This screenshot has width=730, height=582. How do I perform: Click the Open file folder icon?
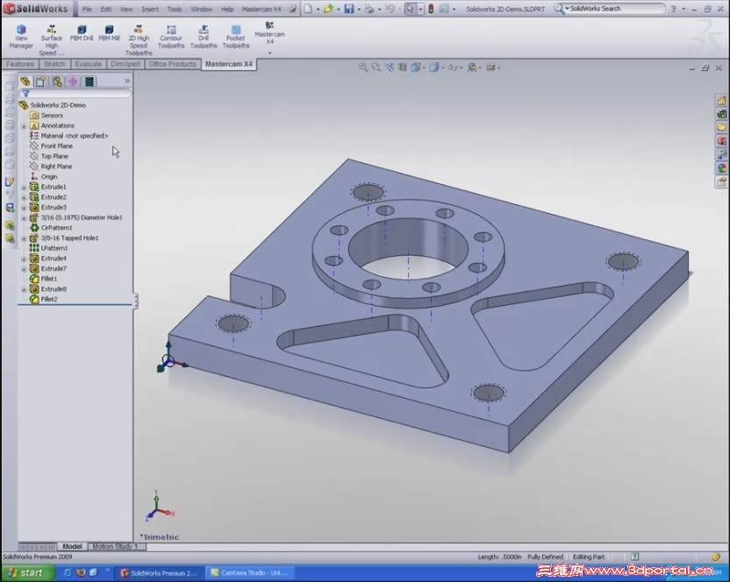(329, 9)
